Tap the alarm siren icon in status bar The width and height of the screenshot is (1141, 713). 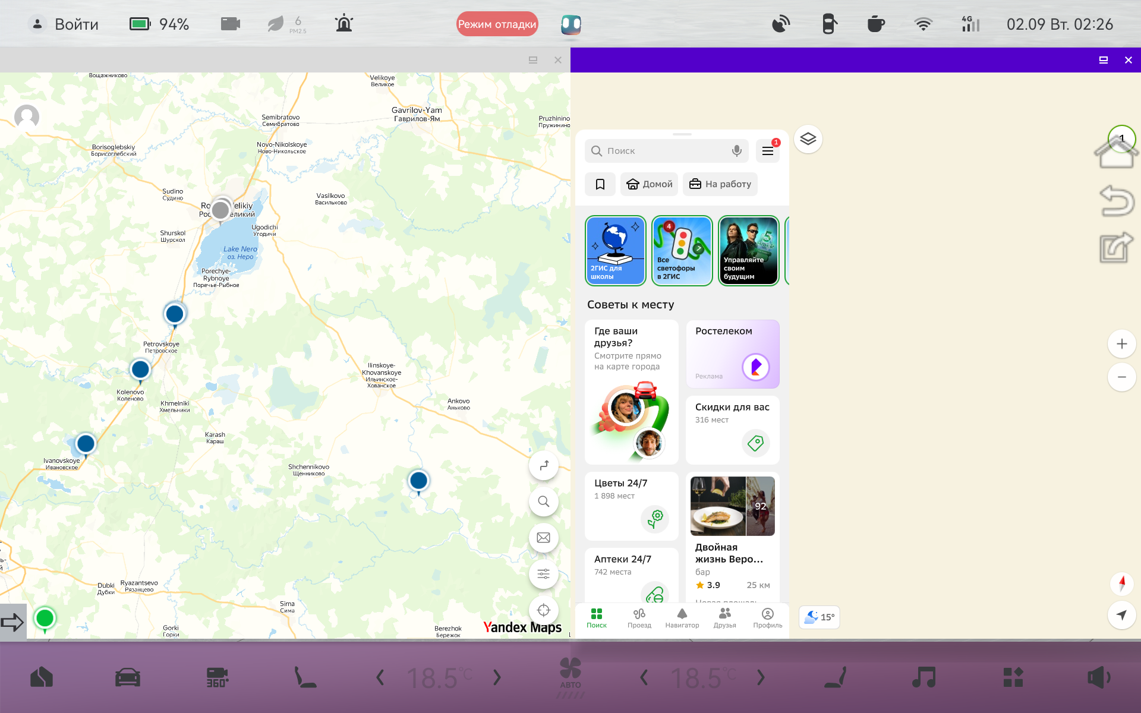pos(344,24)
